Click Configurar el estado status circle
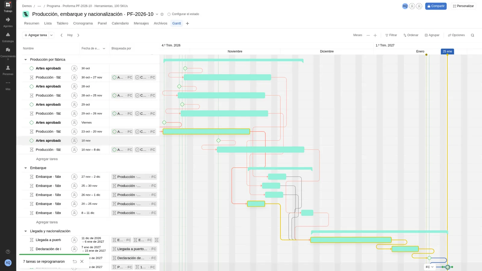The width and height of the screenshot is (482, 271). pos(169,14)
